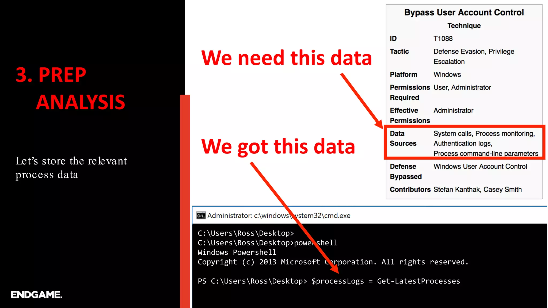Click the 'ID' row label
The width and height of the screenshot is (548, 308).
393,38
